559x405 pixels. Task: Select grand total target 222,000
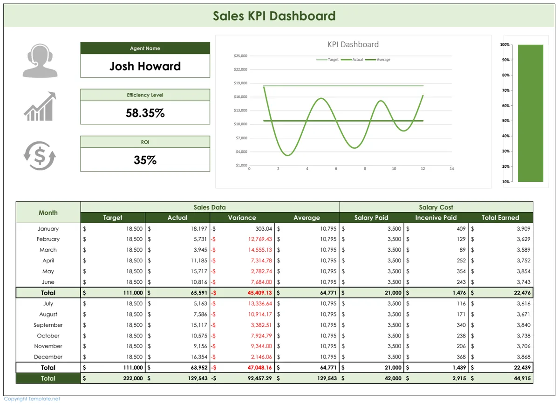click(x=133, y=378)
